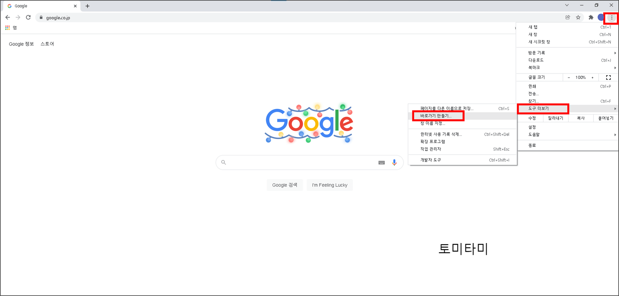Open 새 시크릿 창
This screenshot has width=619, height=296.
568,42
